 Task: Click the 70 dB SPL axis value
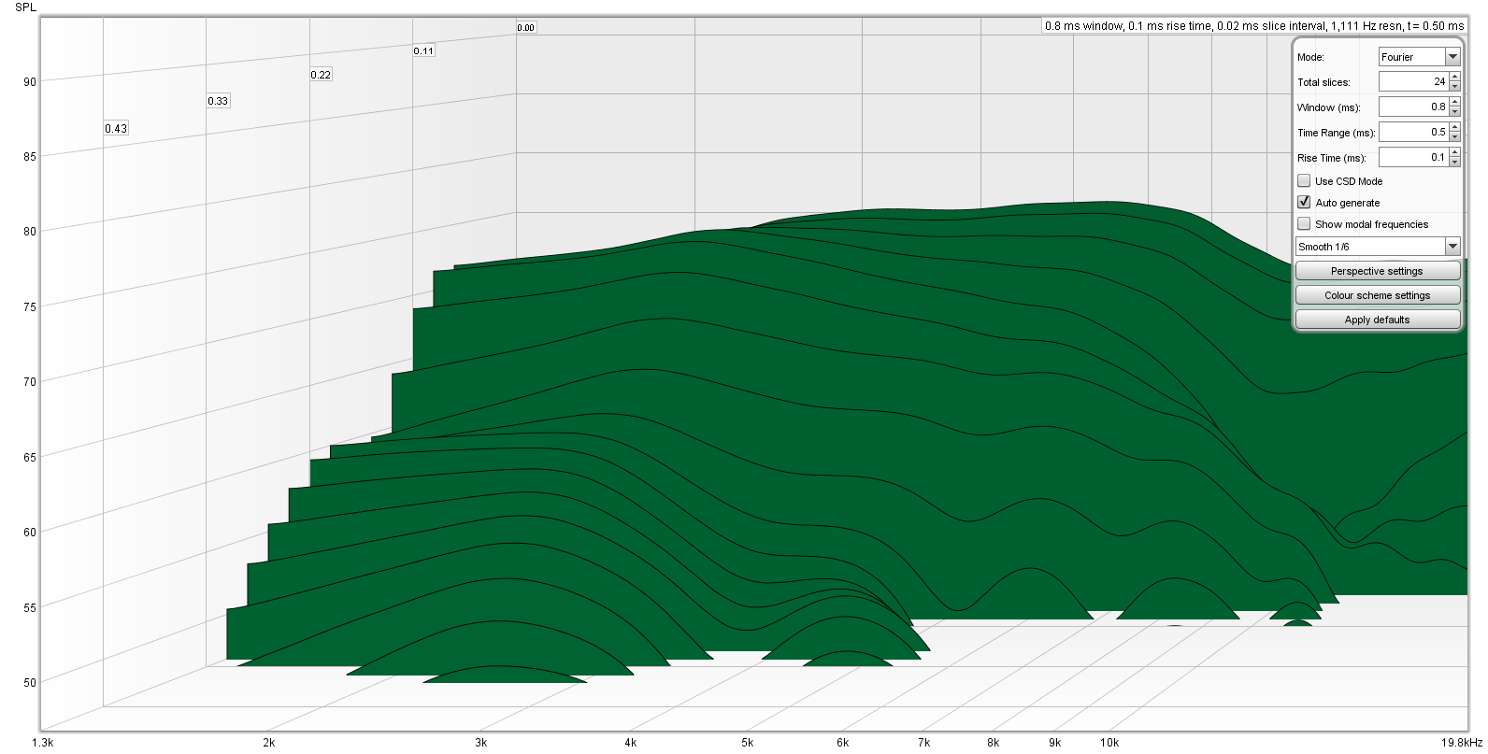pyautogui.click(x=30, y=382)
